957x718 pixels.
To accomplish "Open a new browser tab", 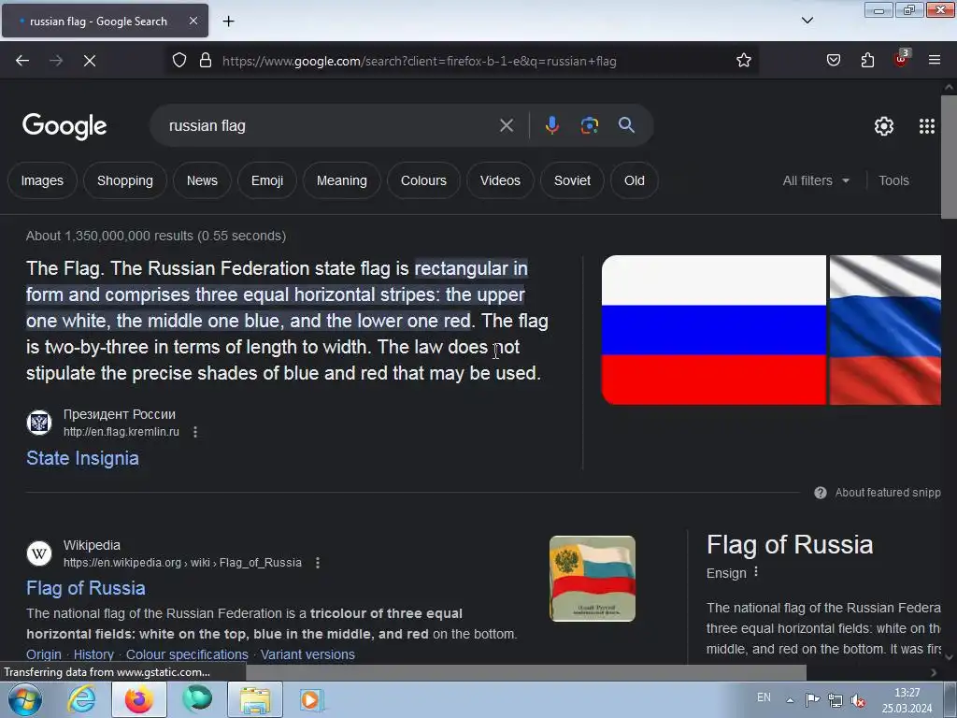I will 228,22.
